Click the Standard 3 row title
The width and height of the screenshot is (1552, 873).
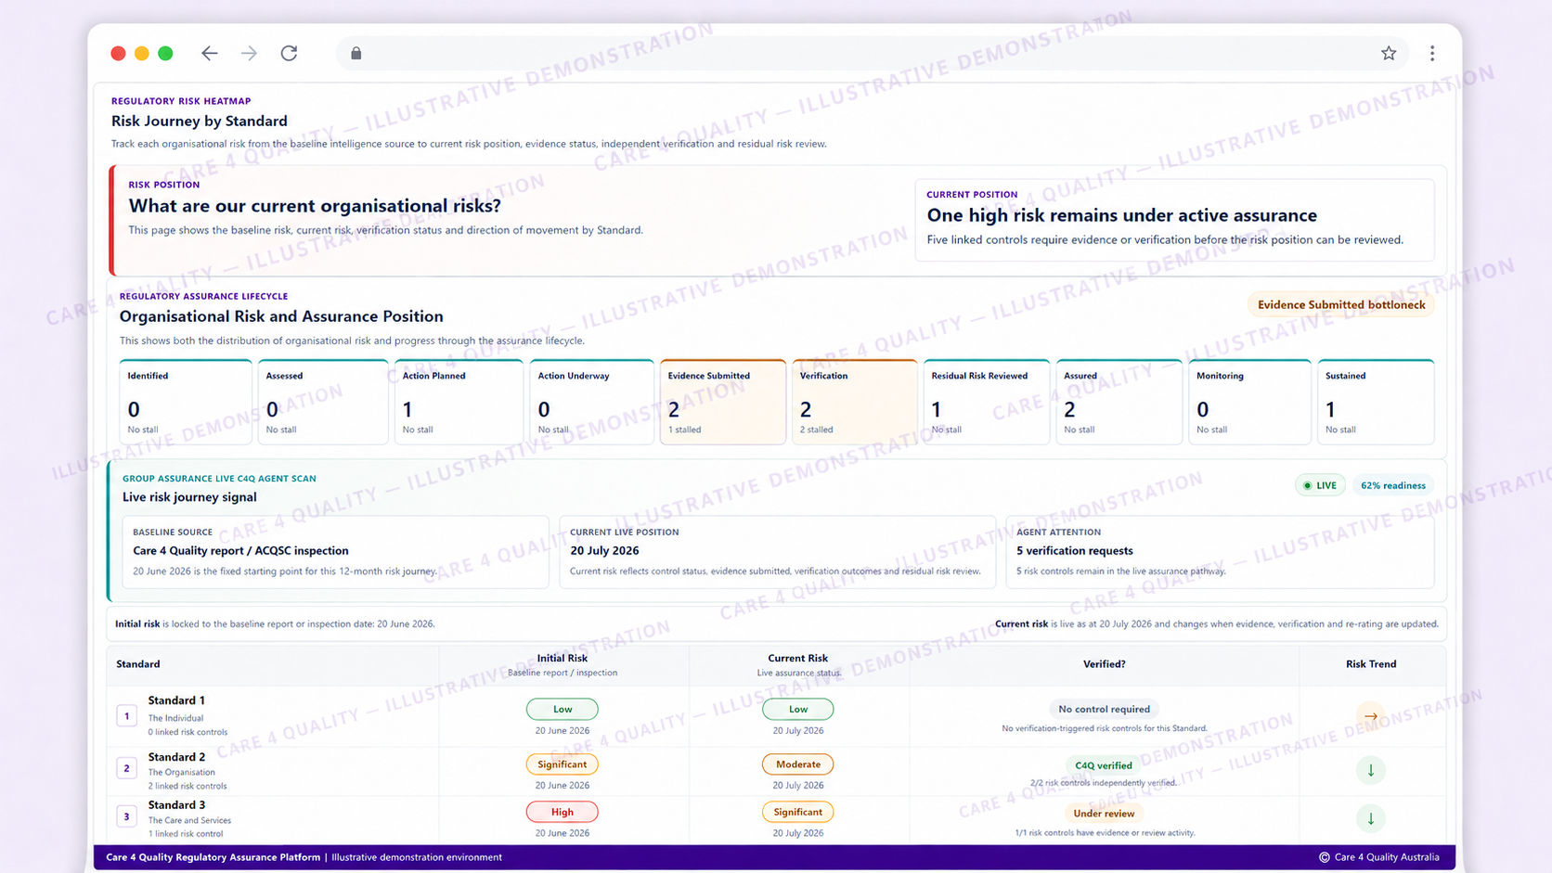click(x=176, y=805)
